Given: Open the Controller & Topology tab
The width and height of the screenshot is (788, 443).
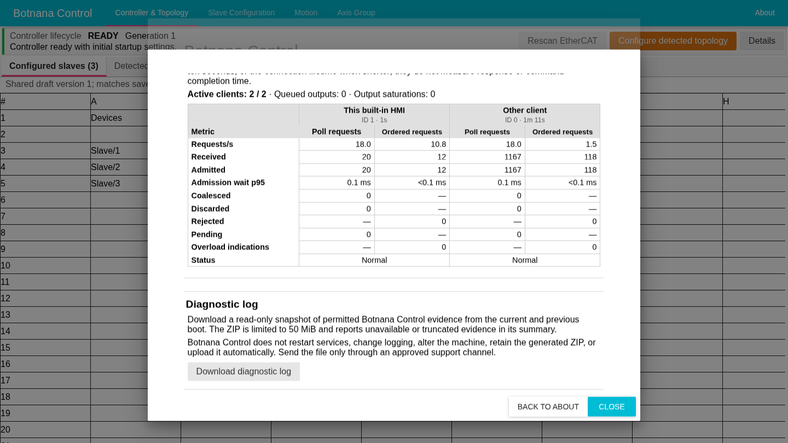Looking at the screenshot, I should coord(152,13).
